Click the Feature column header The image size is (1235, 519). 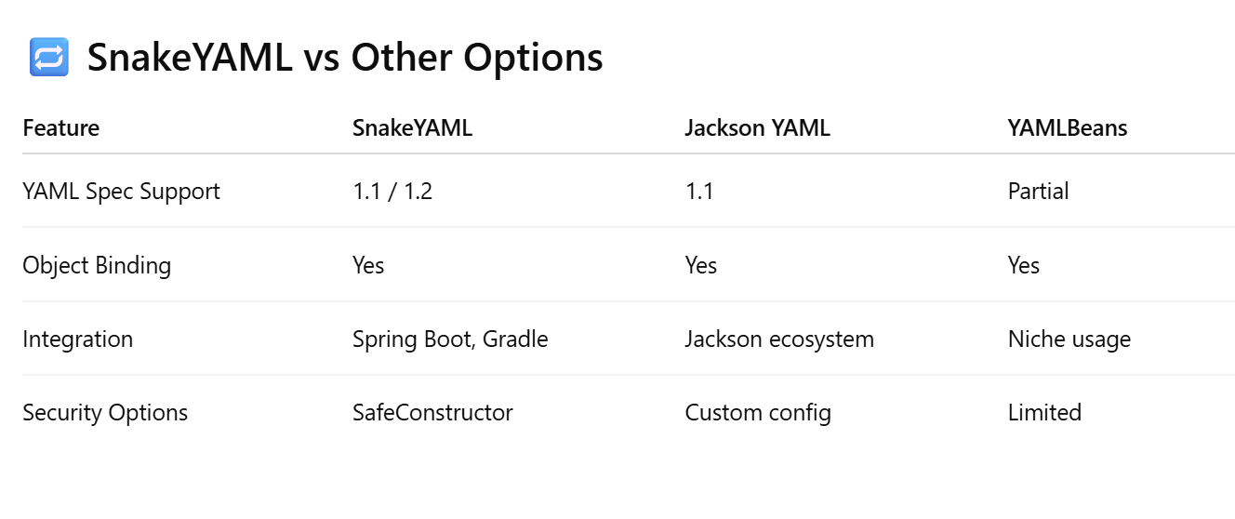coord(60,128)
